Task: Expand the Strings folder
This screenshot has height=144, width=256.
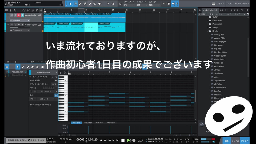Action: click(x=208, y=27)
